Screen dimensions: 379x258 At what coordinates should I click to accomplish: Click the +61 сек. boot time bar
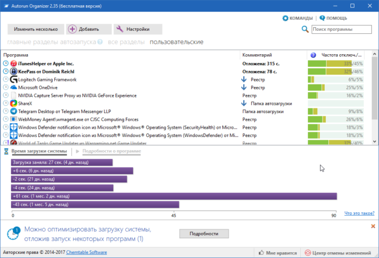click(174, 196)
